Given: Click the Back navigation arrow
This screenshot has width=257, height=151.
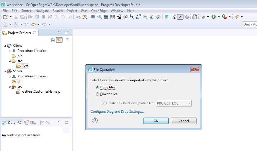Looking at the screenshot, I should (x=34, y=24).
